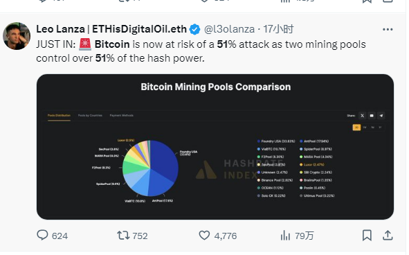409x255 pixels.
Task: Toggle the AntPool legend entry
Action: [x=314, y=141]
